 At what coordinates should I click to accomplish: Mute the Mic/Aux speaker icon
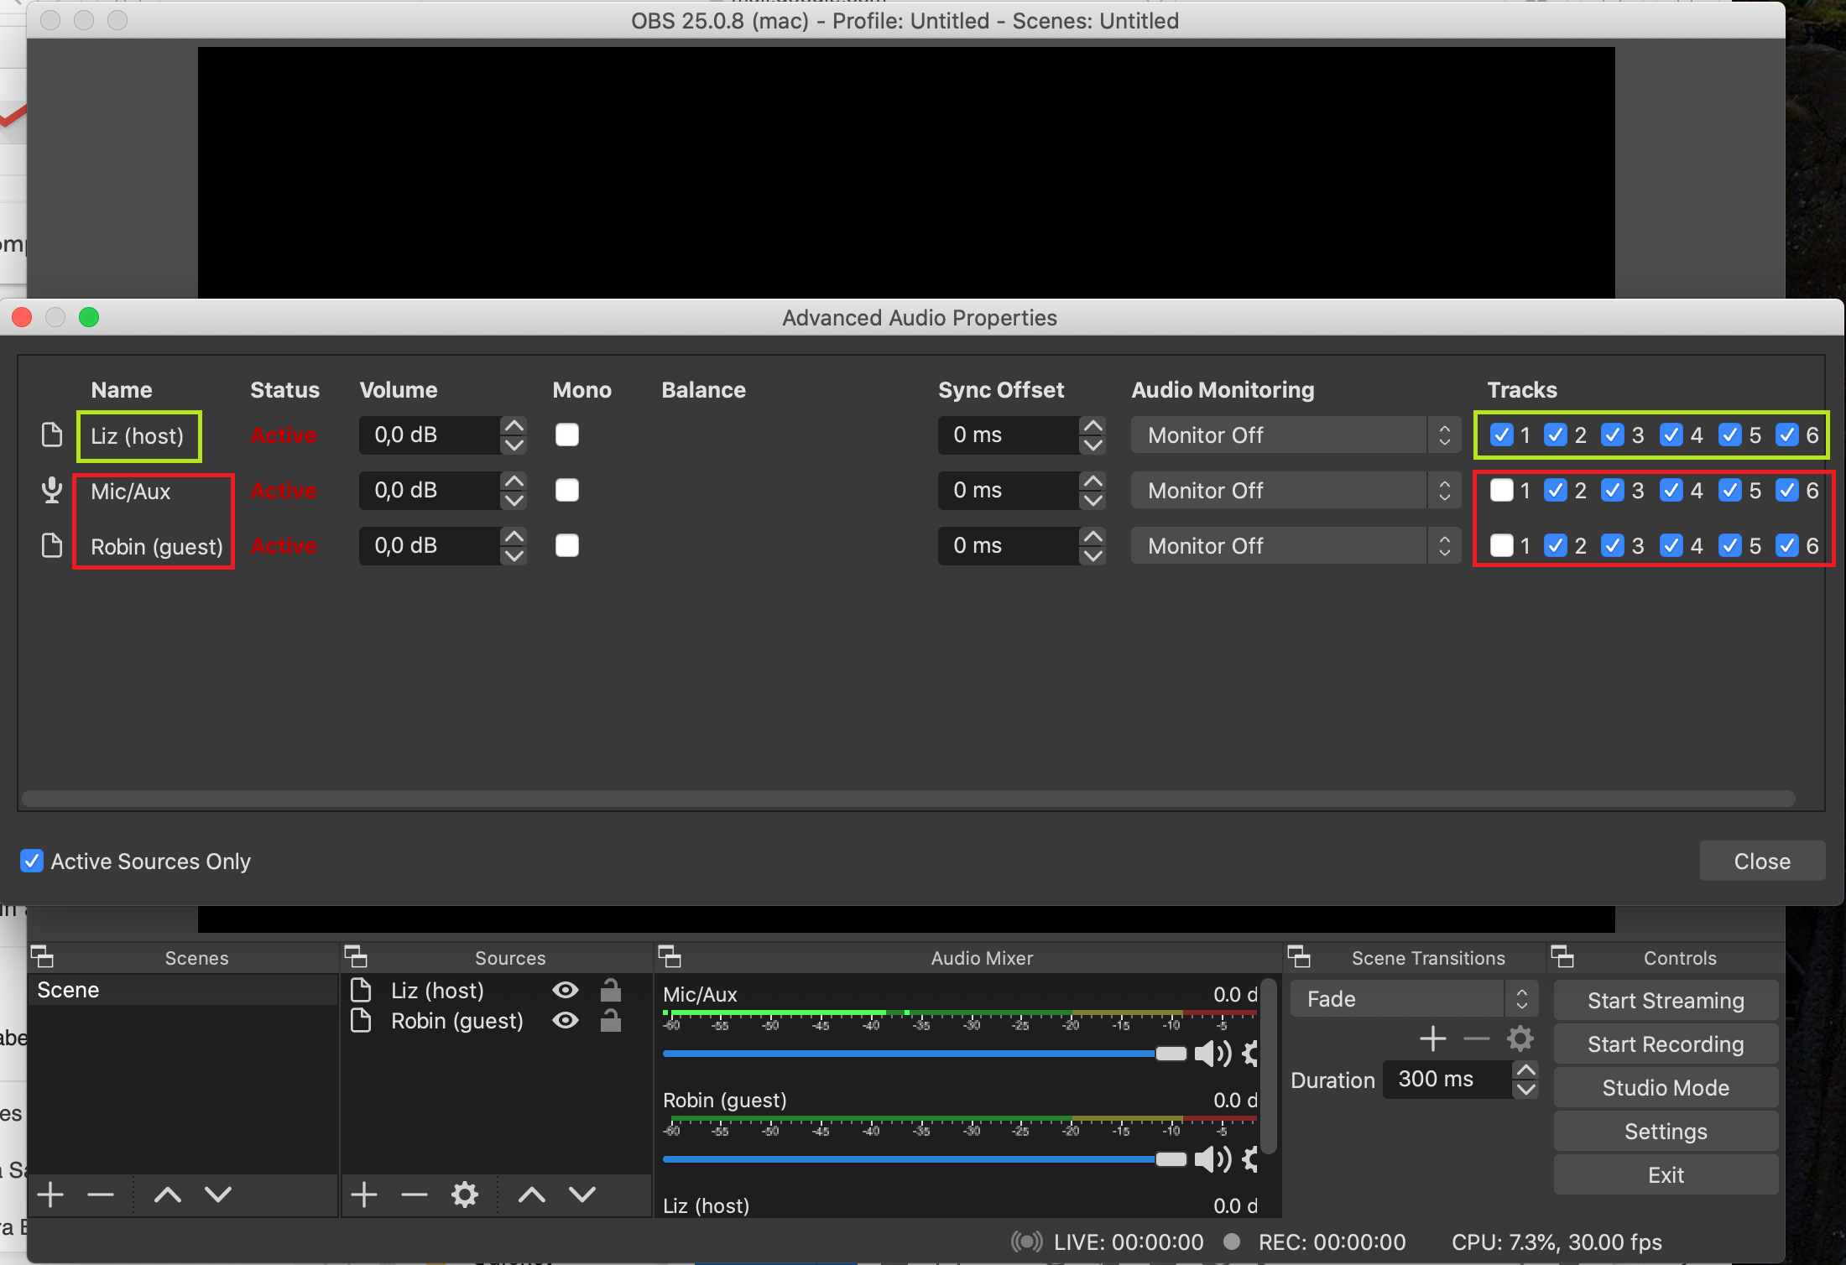1212,1054
